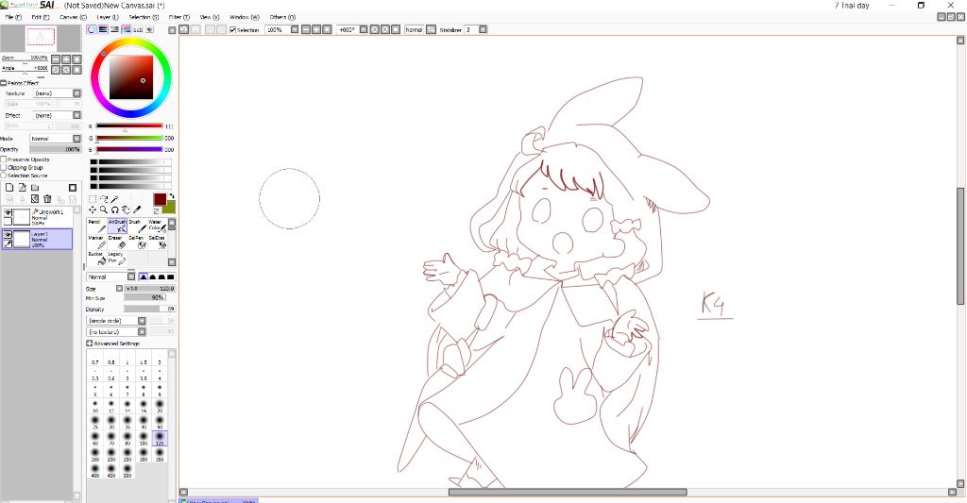Choose the lasso selection tool
The height and width of the screenshot is (503, 967).
coord(104,199)
